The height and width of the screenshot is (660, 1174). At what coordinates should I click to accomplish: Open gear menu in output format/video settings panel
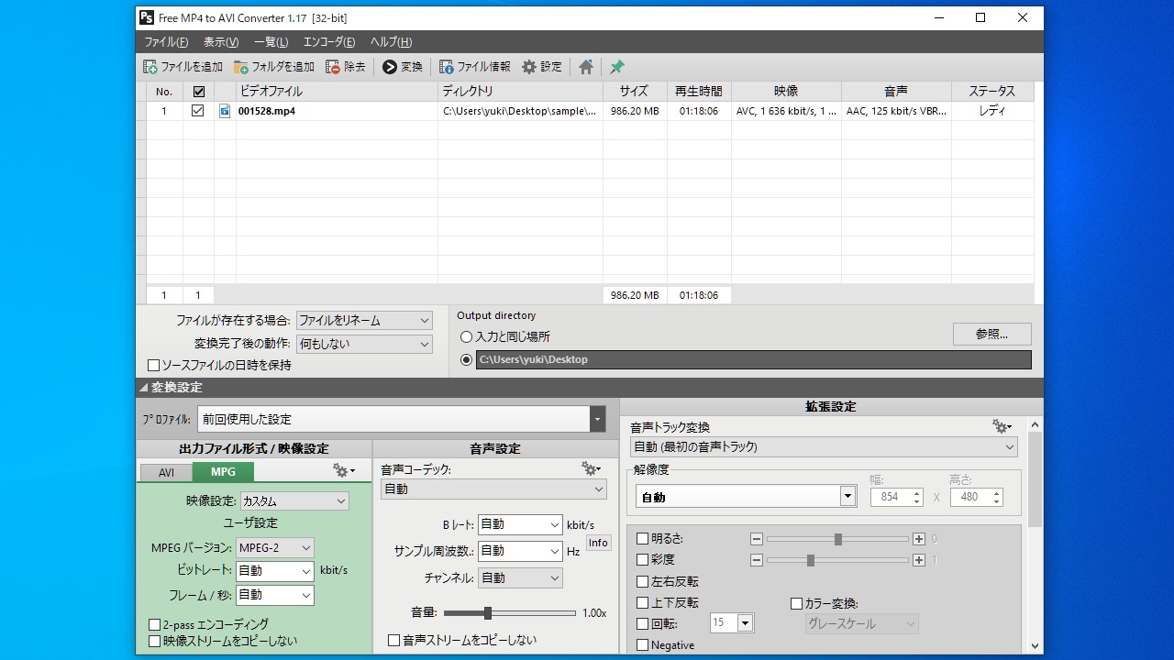(x=344, y=470)
